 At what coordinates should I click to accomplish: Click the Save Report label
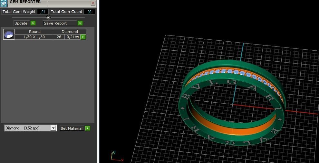click(x=60, y=23)
